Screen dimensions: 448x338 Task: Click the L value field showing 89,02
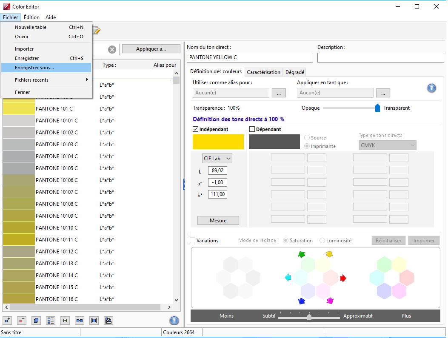(x=217, y=170)
